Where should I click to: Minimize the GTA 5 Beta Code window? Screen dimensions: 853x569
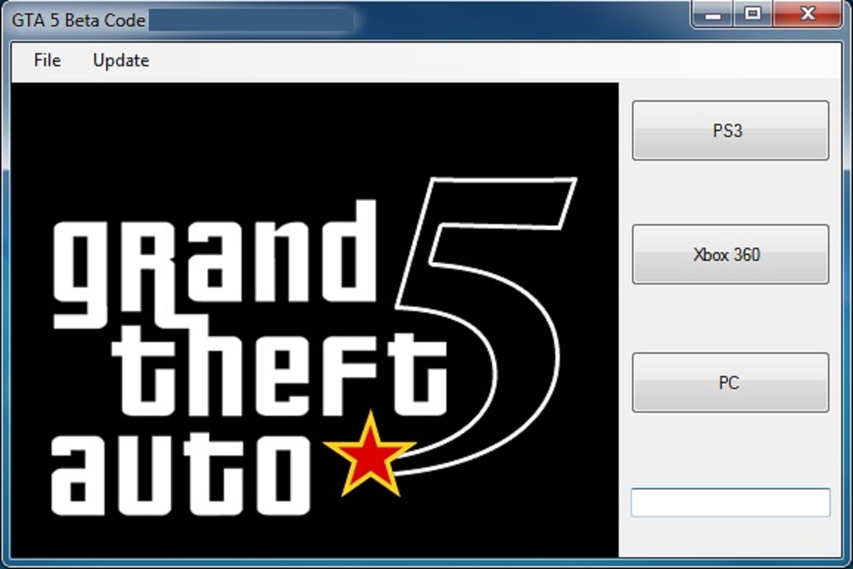tap(712, 13)
